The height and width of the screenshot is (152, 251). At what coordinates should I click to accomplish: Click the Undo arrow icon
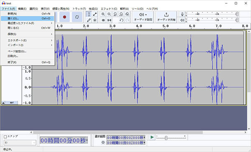[121, 20]
